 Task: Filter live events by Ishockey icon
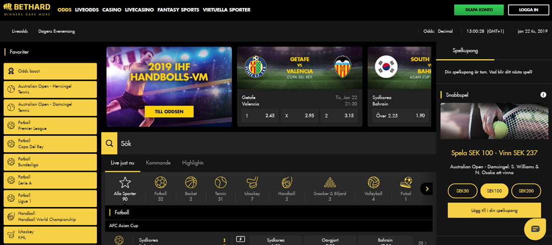coord(252,182)
